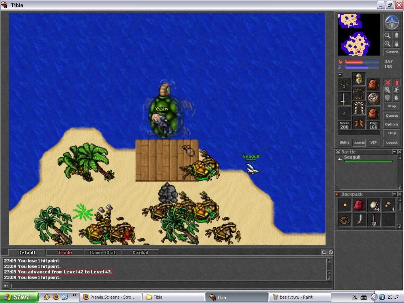Click the Stop button
Viewport: 404px width, 303px height.
tap(392, 106)
